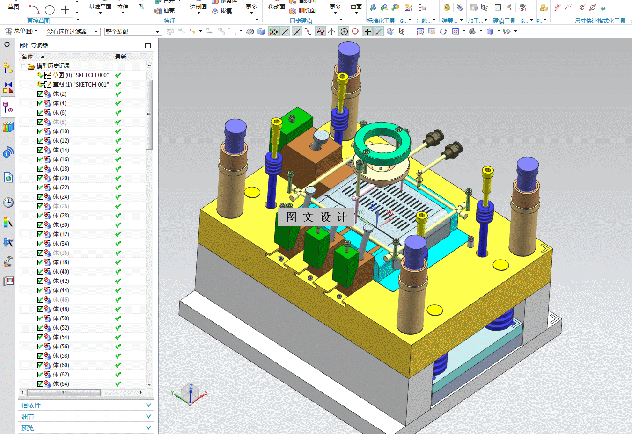Screen dimensions: 632x434
Task: Toggle the checkbox for 体 (52)
Action: tap(40, 328)
